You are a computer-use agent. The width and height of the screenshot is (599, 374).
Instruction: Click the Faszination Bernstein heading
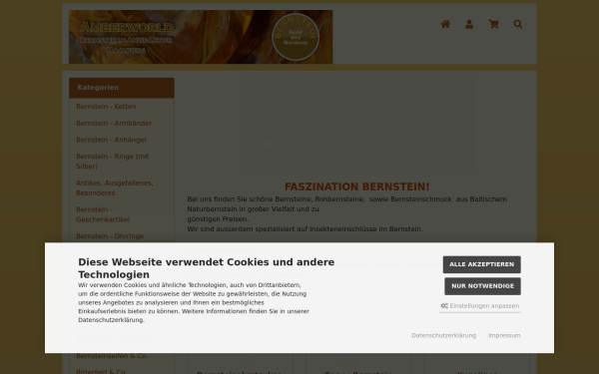click(x=356, y=187)
